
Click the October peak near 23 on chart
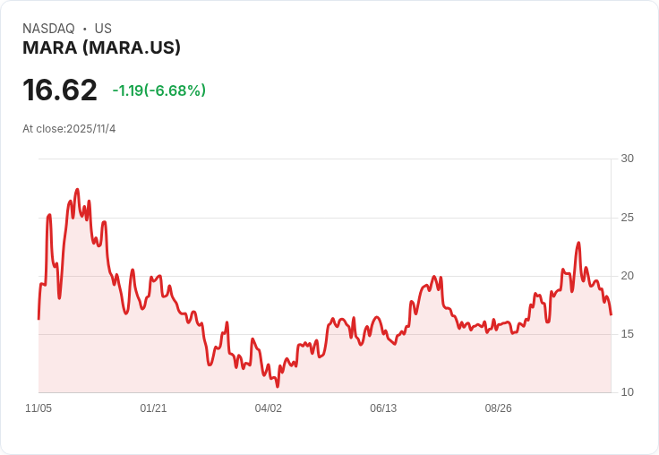coord(578,243)
